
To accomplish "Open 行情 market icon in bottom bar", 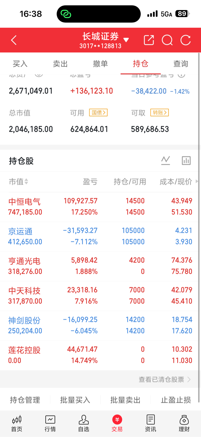I will click(50, 423).
